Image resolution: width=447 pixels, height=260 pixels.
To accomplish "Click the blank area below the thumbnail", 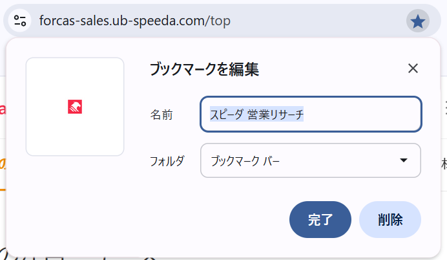I will click(75, 194).
